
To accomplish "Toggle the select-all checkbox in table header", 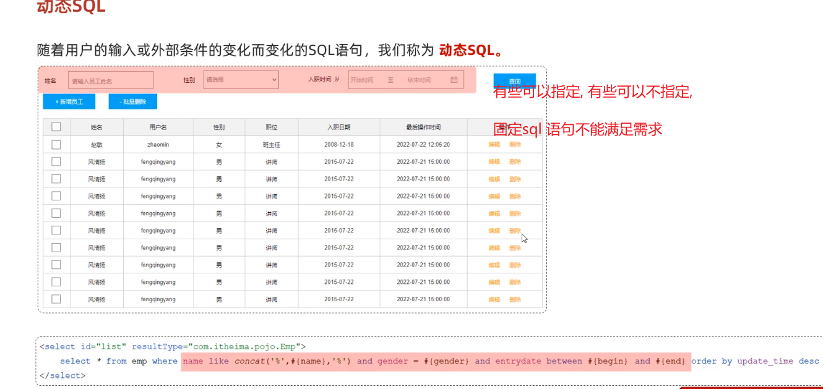I will [x=56, y=127].
